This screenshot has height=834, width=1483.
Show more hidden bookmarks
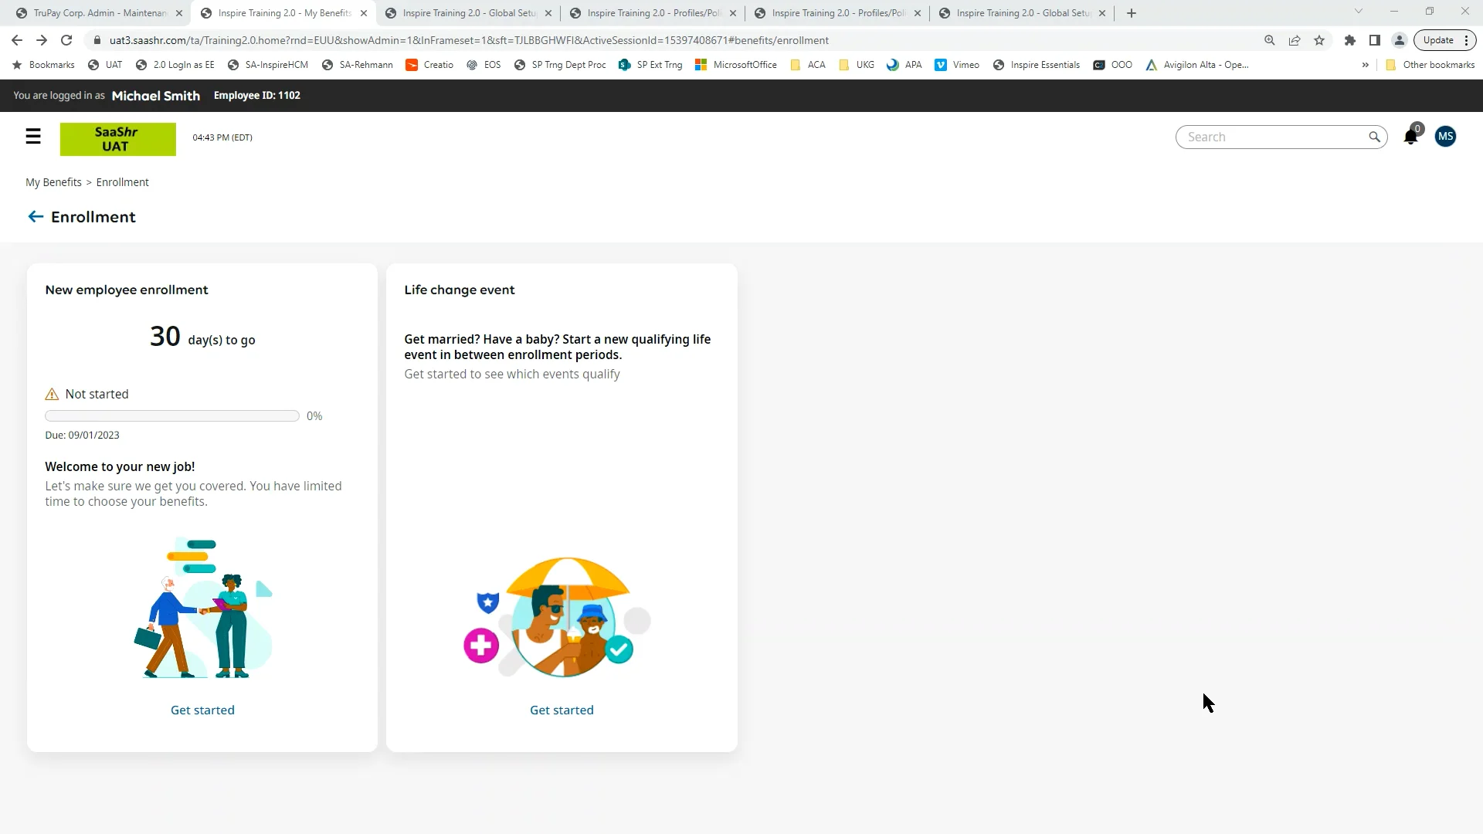pos(1366,65)
